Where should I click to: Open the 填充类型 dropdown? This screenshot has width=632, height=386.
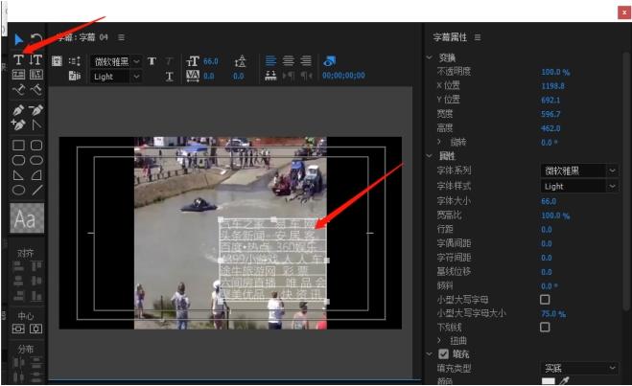[x=578, y=368]
